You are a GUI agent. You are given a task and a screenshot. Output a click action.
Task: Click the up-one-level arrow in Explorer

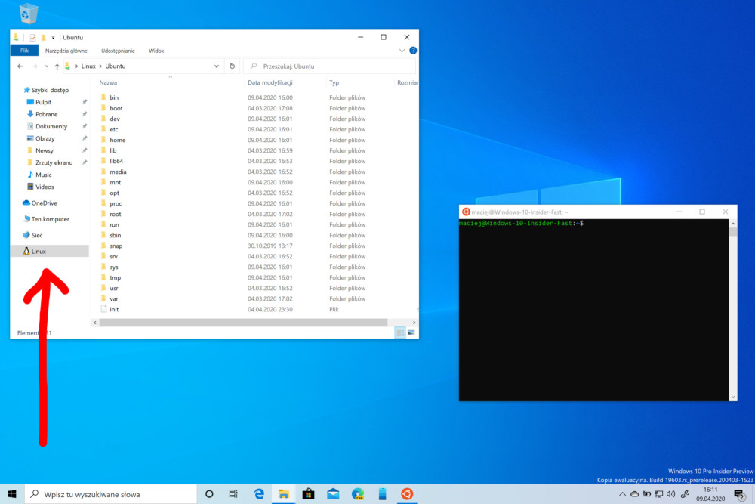pos(57,66)
